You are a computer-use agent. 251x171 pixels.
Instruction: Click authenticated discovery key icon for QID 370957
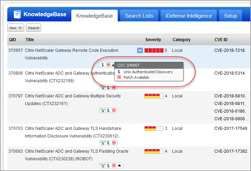pyautogui.click(x=103, y=65)
